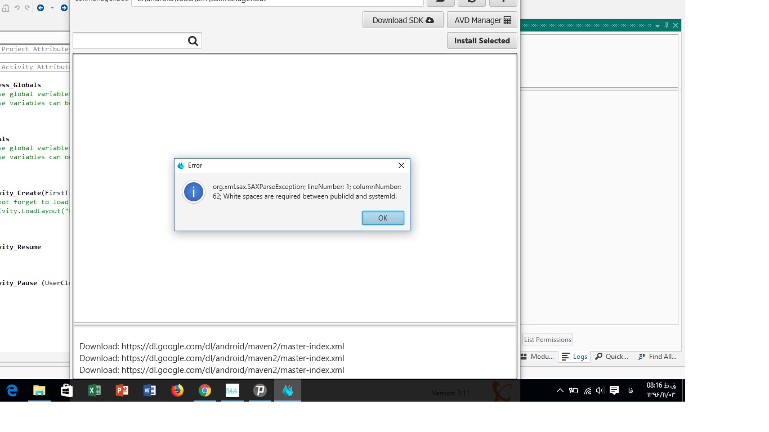Viewport: 769px width, 432px height.
Task: Click the Wi-Fi network tray icon
Action: pyautogui.click(x=588, y=390)
